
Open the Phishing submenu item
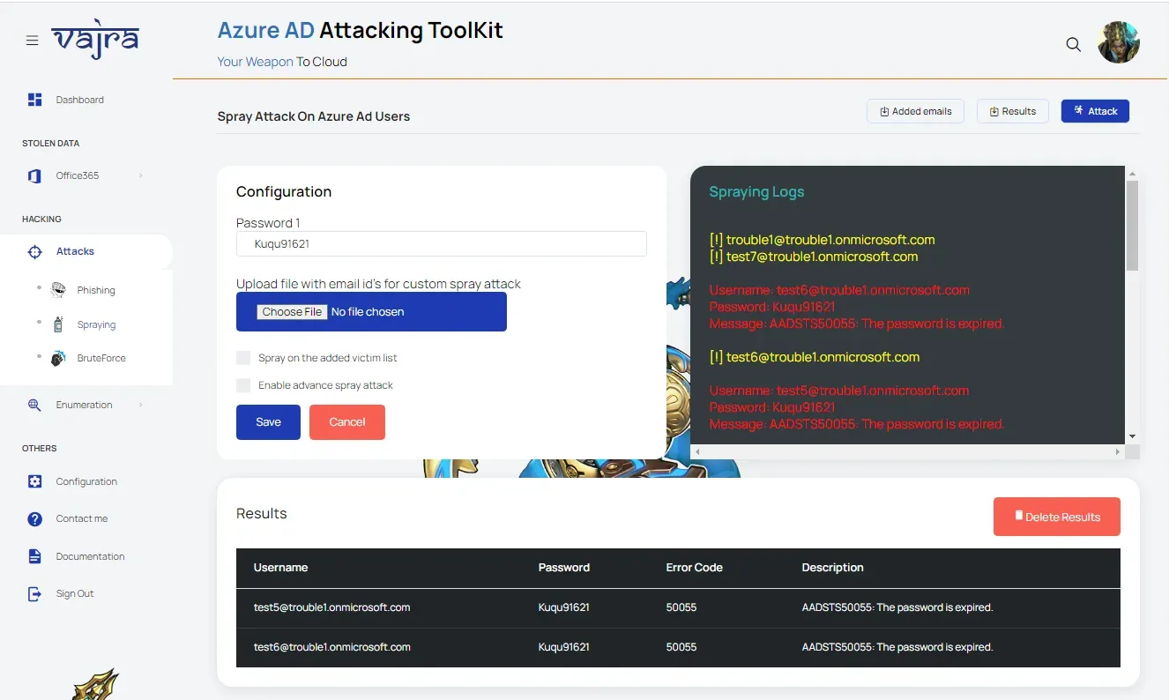click(x=96, y=290)
